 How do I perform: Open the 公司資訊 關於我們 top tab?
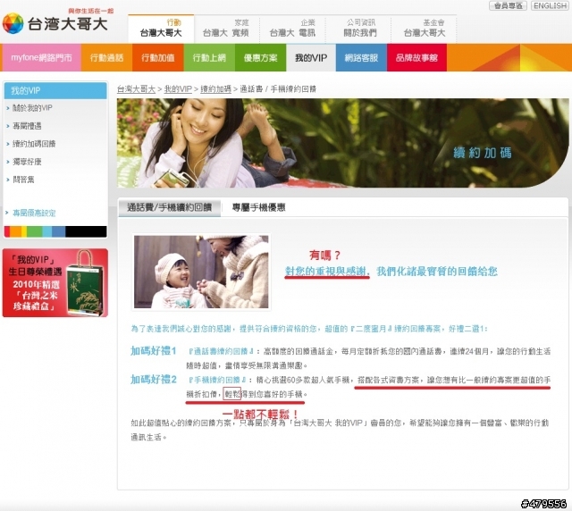click(x=360, y=29)
